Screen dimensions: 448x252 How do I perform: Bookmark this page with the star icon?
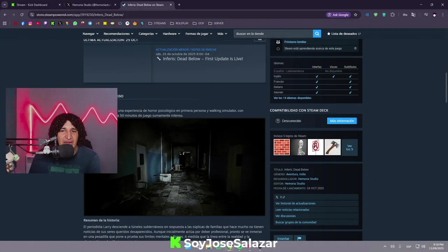(x=356, y=15)
